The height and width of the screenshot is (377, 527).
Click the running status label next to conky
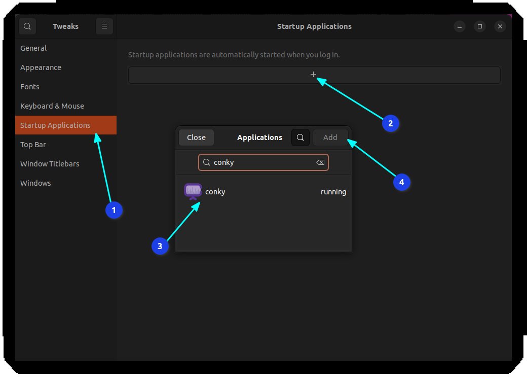(x=333, y=191)
